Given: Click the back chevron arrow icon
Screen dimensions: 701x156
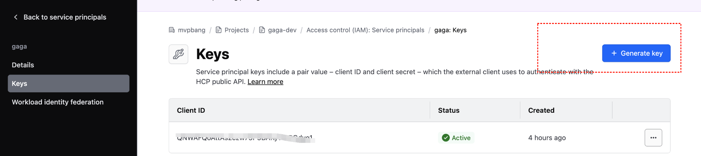Looking at the screenshot, I should point(16,17).
